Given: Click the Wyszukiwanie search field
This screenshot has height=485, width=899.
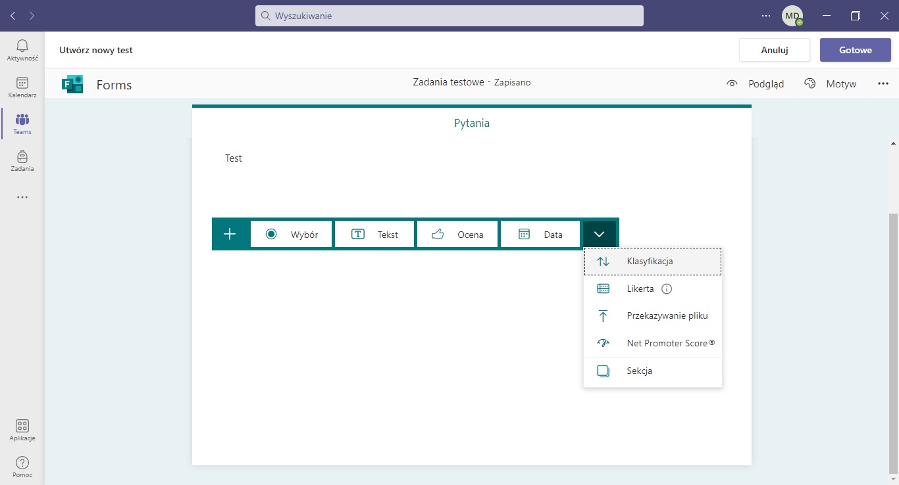Looking at the screenshot, I should [449, 16].
